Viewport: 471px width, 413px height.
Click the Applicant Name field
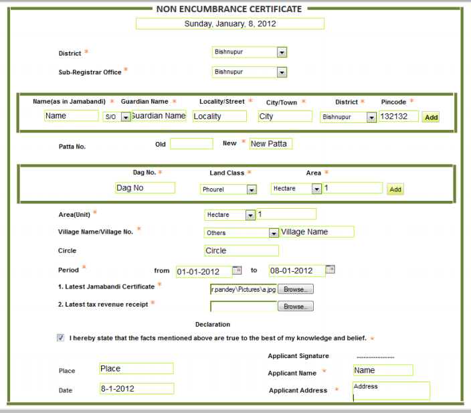coord(383,370)
